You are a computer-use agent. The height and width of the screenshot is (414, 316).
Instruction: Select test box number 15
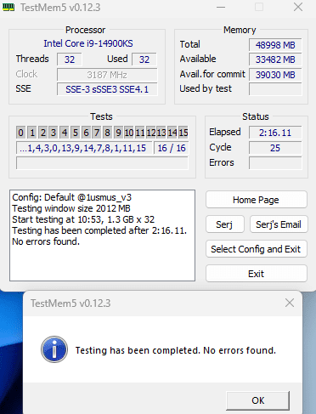pos(183,133)
